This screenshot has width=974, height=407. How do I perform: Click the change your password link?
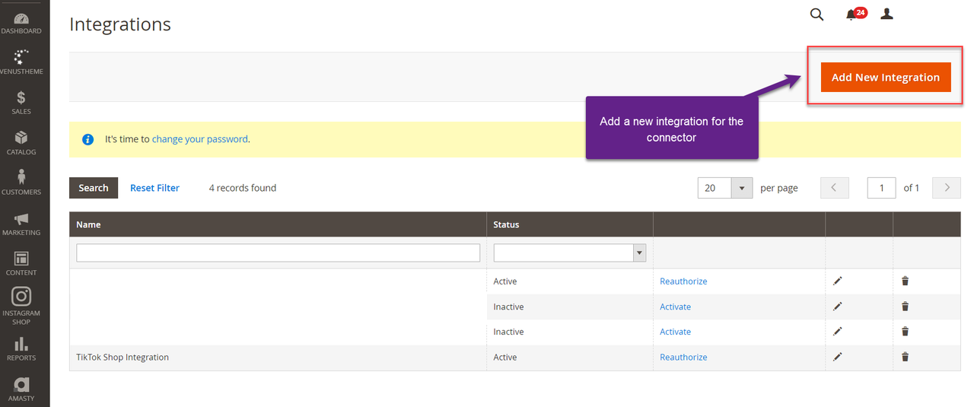[x=199, y=139]
